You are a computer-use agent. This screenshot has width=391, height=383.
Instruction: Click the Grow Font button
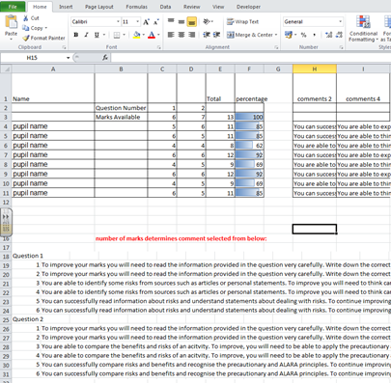(x=146, y=22)
